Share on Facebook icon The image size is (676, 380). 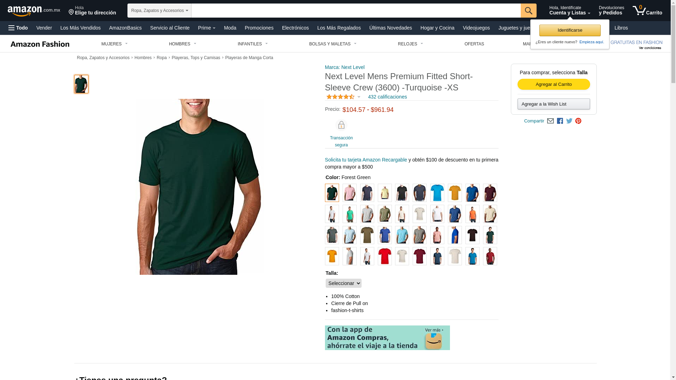(x=560, y=121)
